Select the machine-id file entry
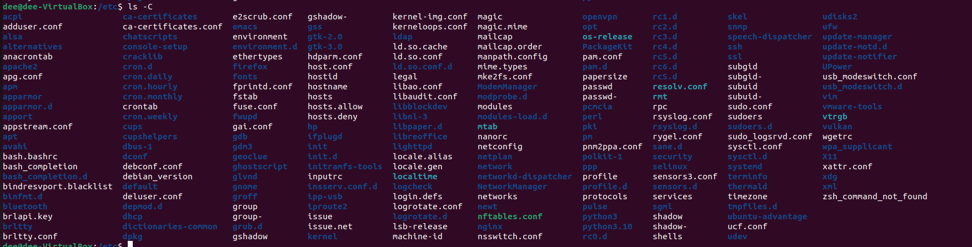This screenshot has width=972, height=247. pos(417,236)
